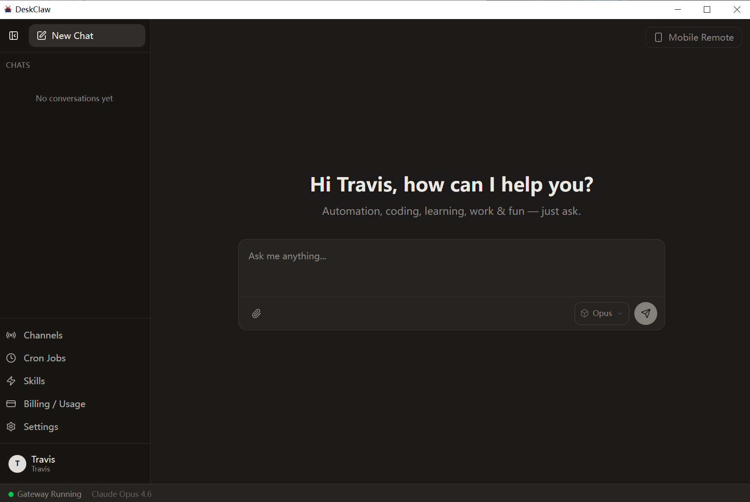Image resolution: width=750 pixels, height=502 pixels.
Task: Click the Settings gear icon
Action: (11, 427)
